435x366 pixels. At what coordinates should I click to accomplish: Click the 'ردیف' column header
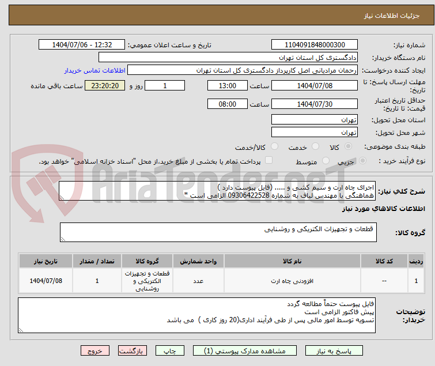pyautogui.click(x=416, y=261)
